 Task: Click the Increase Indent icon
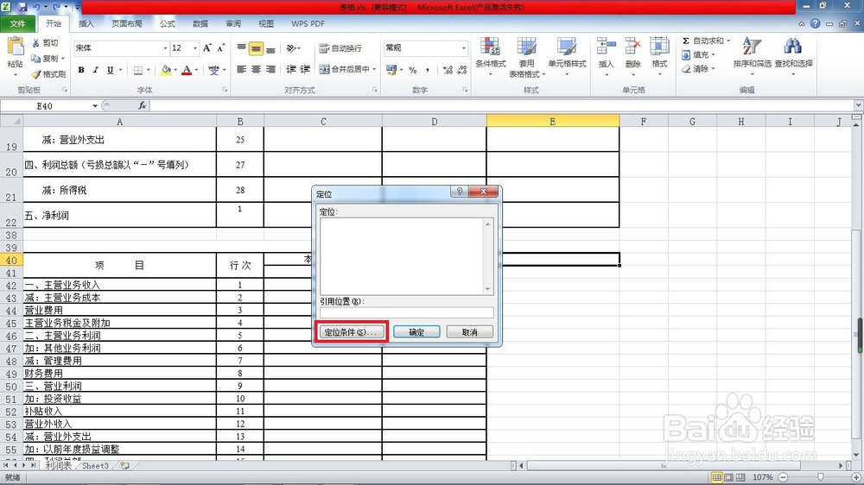[x=305, y=69]
